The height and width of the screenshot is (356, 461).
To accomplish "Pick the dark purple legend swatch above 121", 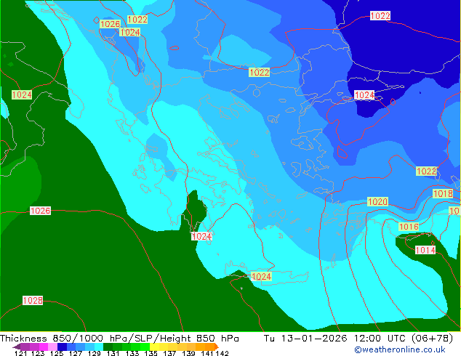I will (25, 347).
